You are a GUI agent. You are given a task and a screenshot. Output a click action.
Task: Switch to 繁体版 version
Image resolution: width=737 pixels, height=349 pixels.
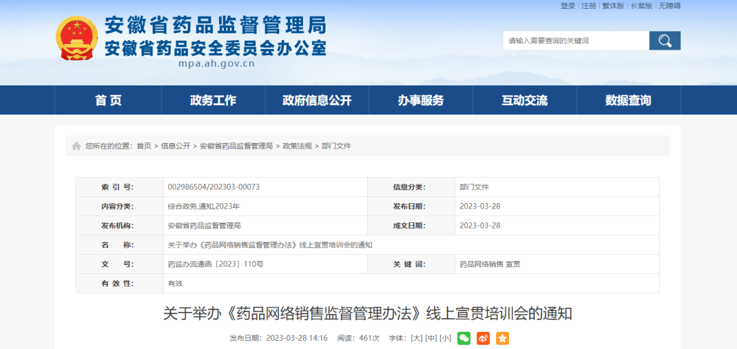[613, 5]
